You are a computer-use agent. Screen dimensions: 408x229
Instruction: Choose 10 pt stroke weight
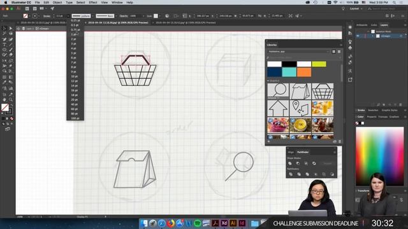click(x=75, y=76)
